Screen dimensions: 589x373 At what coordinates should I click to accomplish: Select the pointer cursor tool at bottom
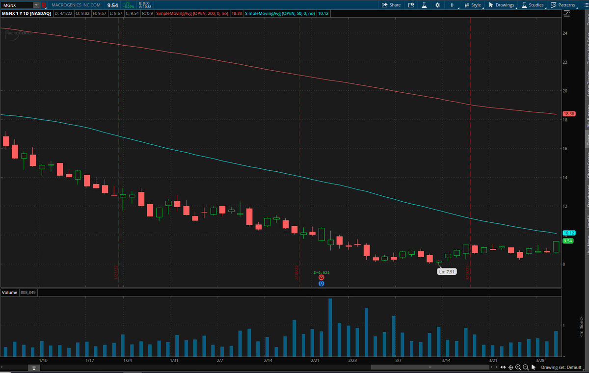[x=534, y=367]
